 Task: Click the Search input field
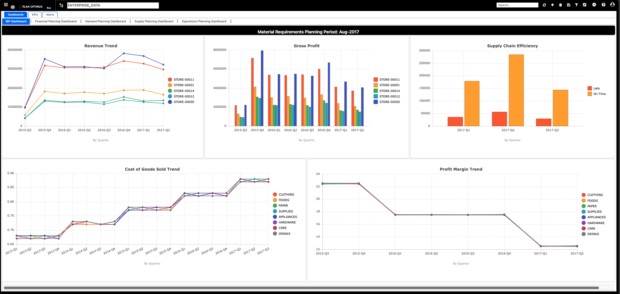517,5
